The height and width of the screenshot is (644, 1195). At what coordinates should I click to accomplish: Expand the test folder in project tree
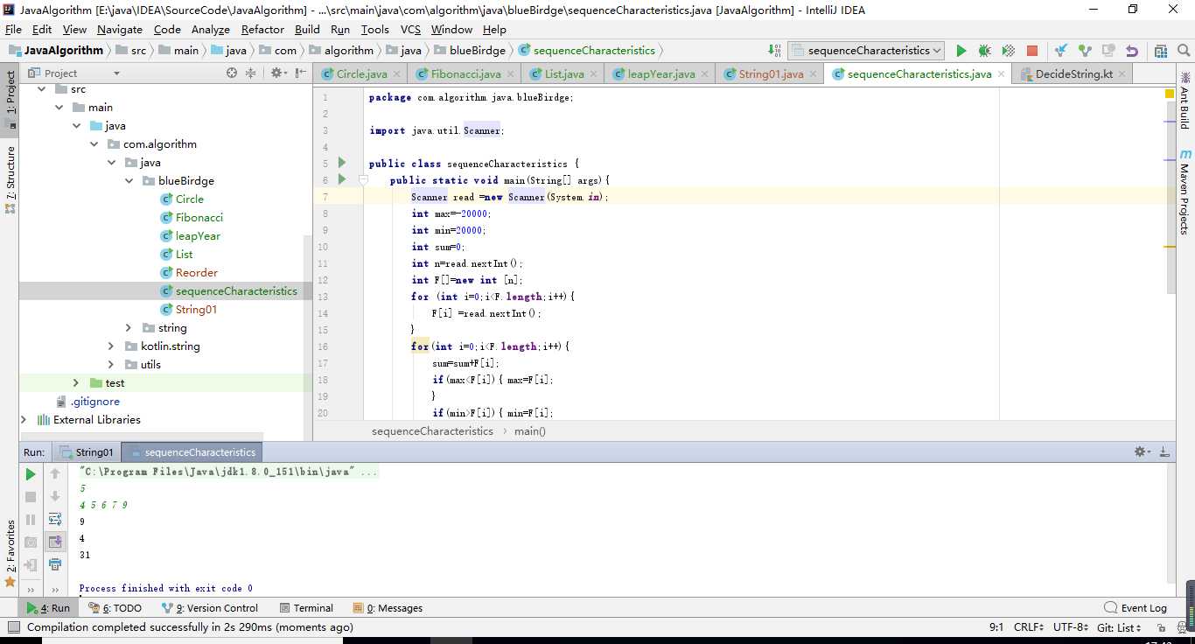click(76, 383)
